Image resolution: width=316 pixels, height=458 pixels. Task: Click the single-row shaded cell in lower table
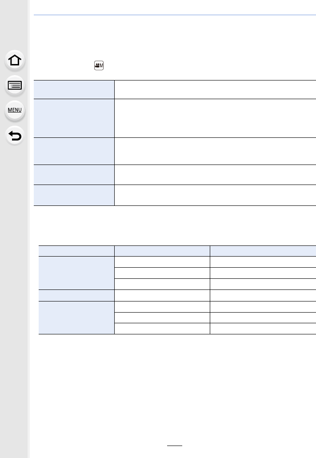[x=76, y=295]
